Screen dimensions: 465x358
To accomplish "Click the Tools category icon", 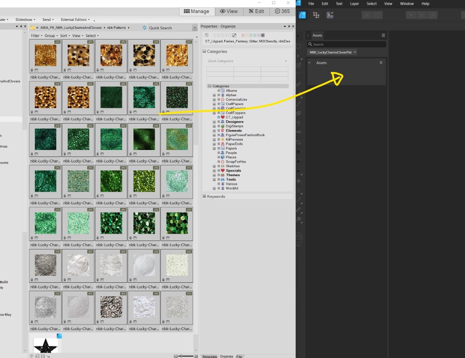I will point(223,179).
